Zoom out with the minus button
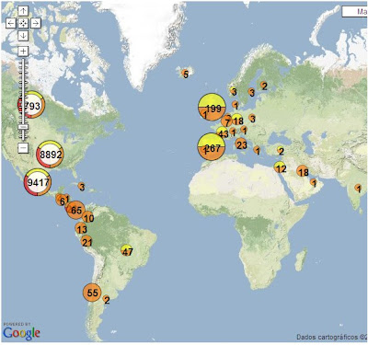 click(23, 148)
